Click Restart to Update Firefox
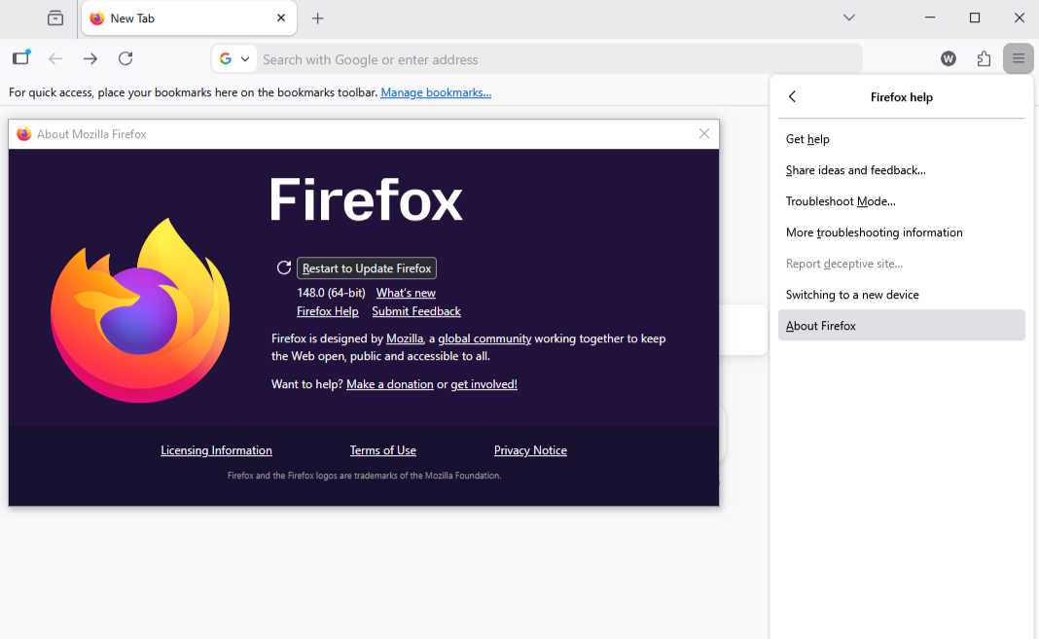Screen dimensions: 1039x639 pyautogui.click(x=366, y=267)
